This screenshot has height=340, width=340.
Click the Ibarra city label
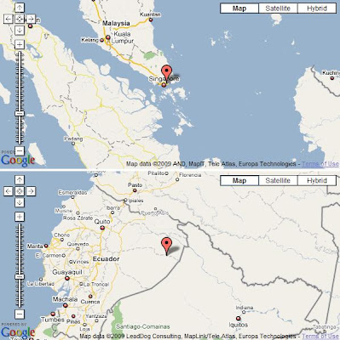[x=113, y=207]
